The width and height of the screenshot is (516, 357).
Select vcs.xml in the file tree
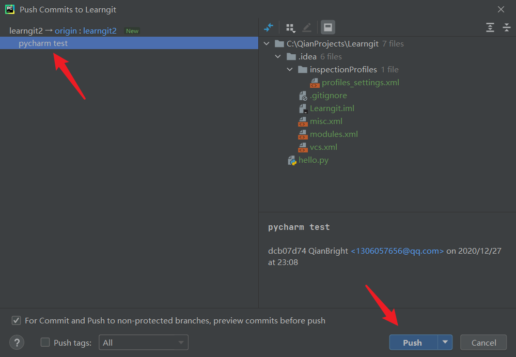(323, 147)
